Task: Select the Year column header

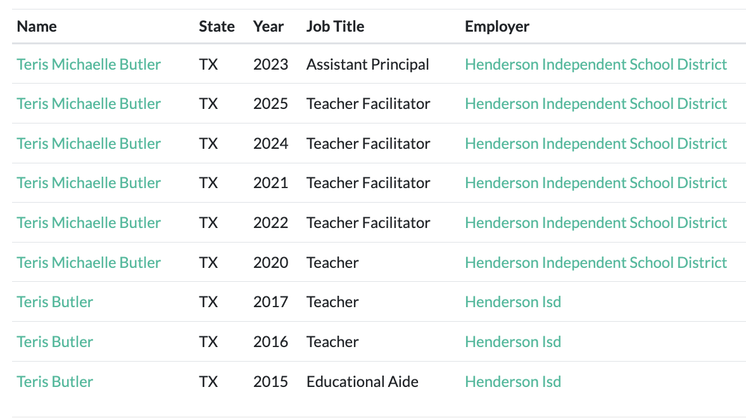Action: coord(269,27)
